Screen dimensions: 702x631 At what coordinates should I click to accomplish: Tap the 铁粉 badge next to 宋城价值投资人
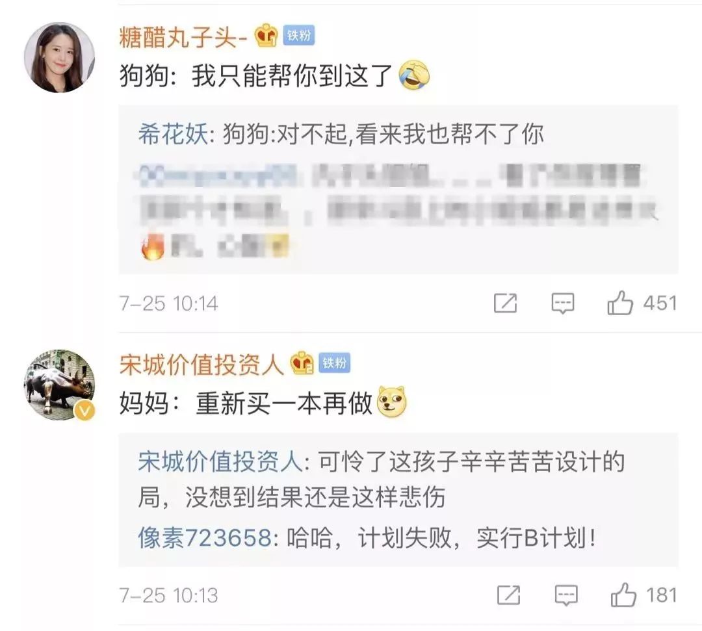(x=335, y=363)
